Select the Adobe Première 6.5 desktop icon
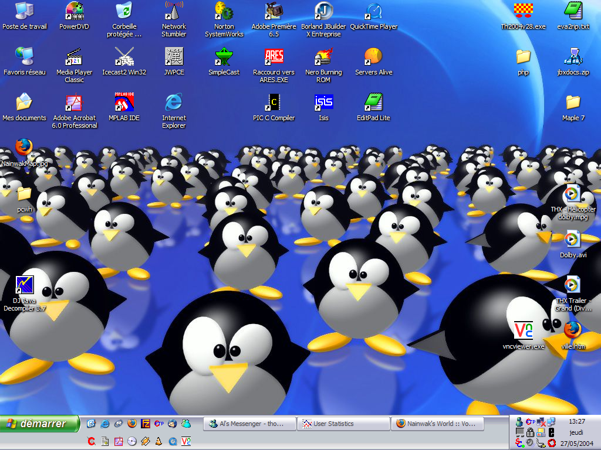The height and width of the screenshot is (450, 601). click(274, 12)
